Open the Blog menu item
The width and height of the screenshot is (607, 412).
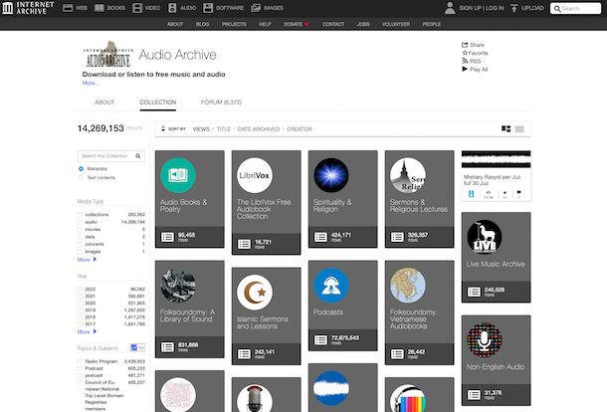(x=202, y=24)
